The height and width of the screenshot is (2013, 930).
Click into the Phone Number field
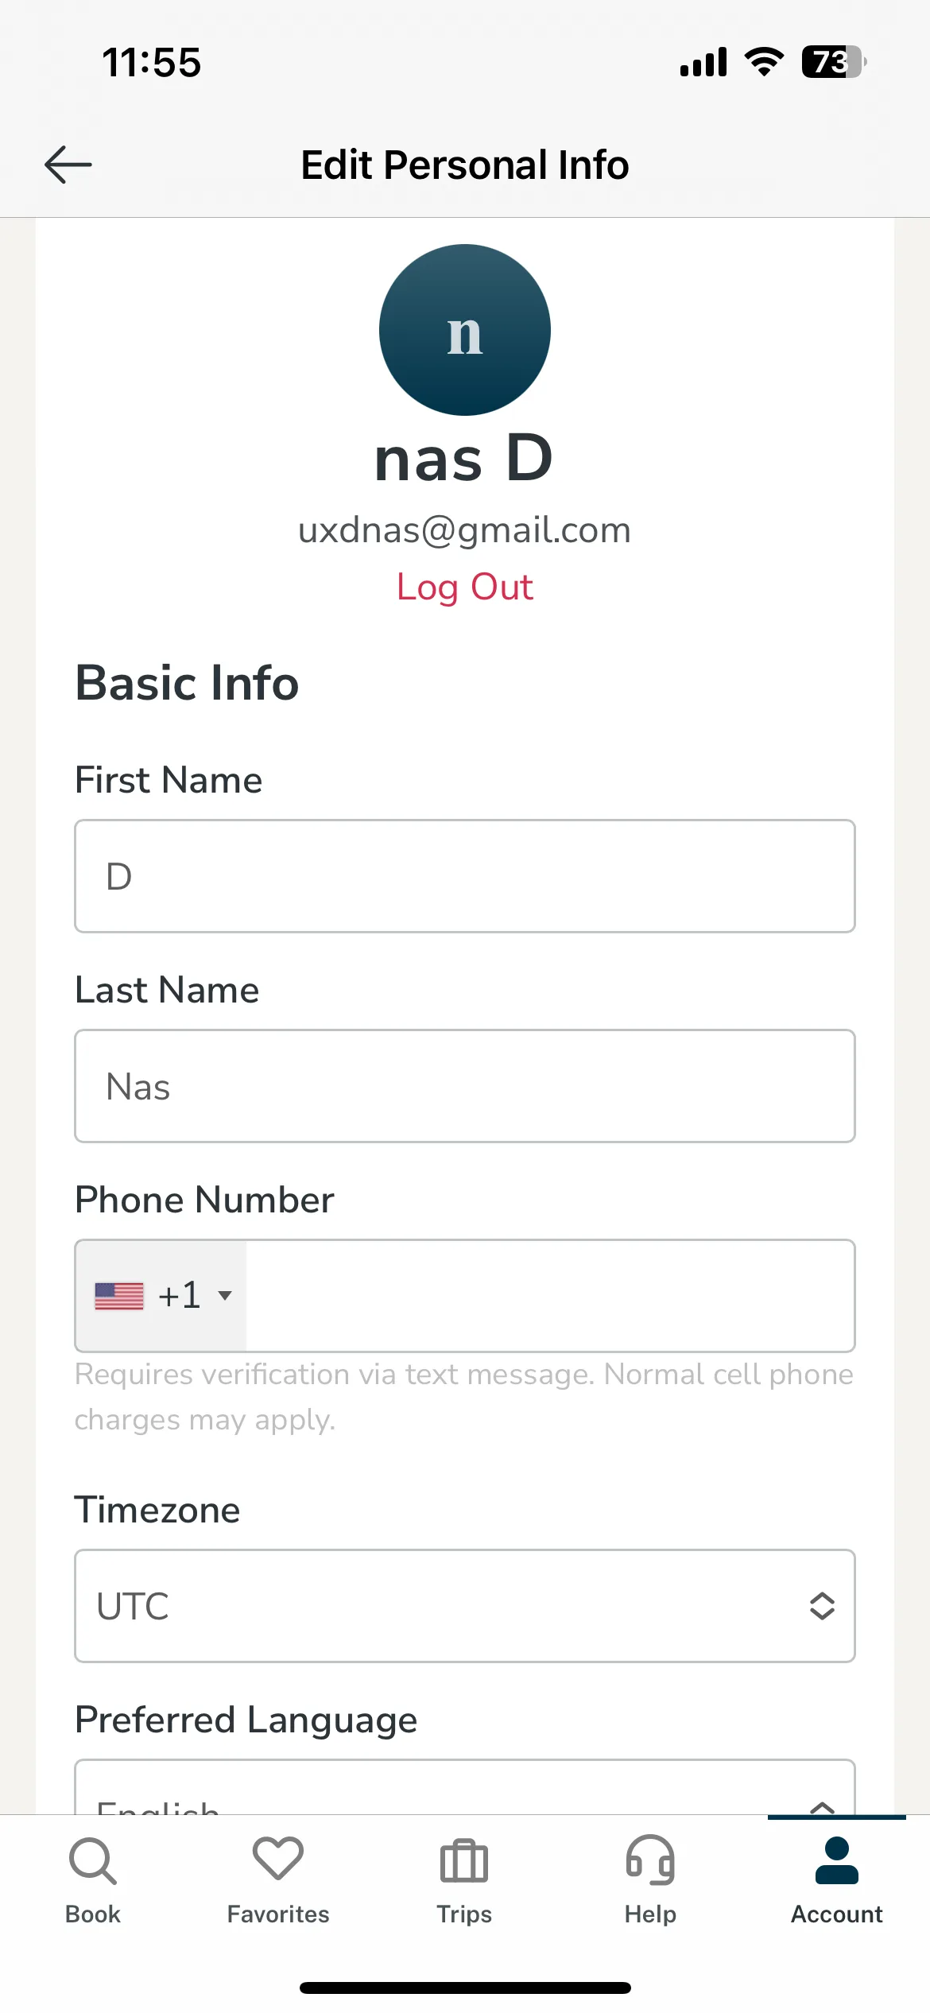pos(550,1296)
